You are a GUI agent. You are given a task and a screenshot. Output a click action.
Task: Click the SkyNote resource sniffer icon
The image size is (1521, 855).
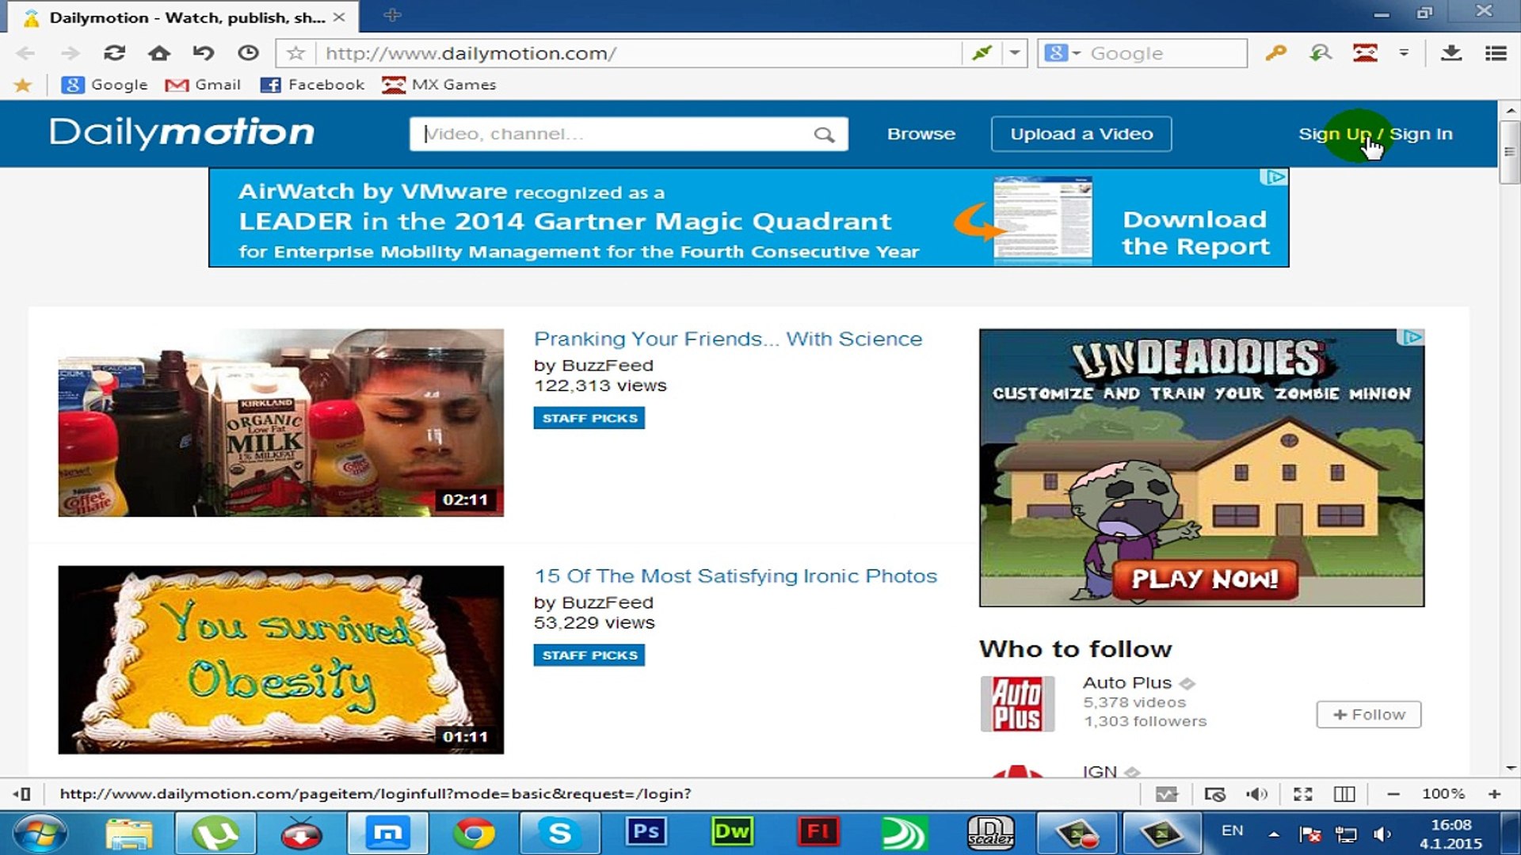point(1319,53)
